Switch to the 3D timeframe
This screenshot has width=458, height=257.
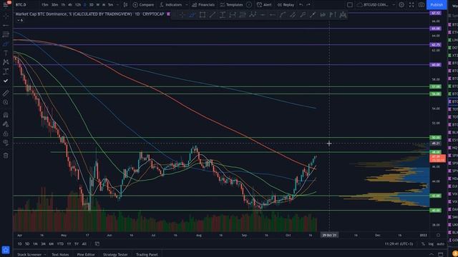pos(91,5)
